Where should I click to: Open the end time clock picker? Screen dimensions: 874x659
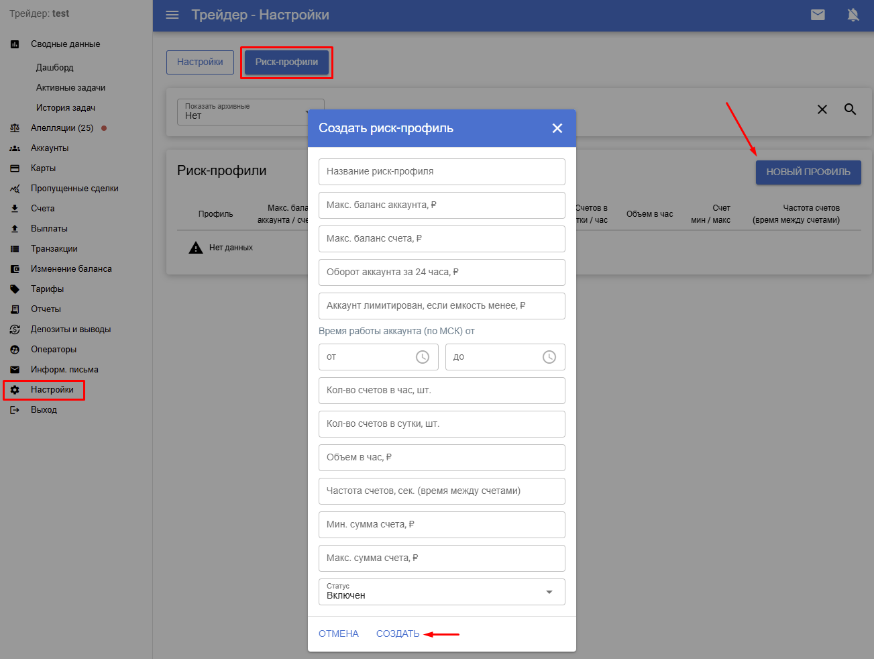tap(549, 357)
